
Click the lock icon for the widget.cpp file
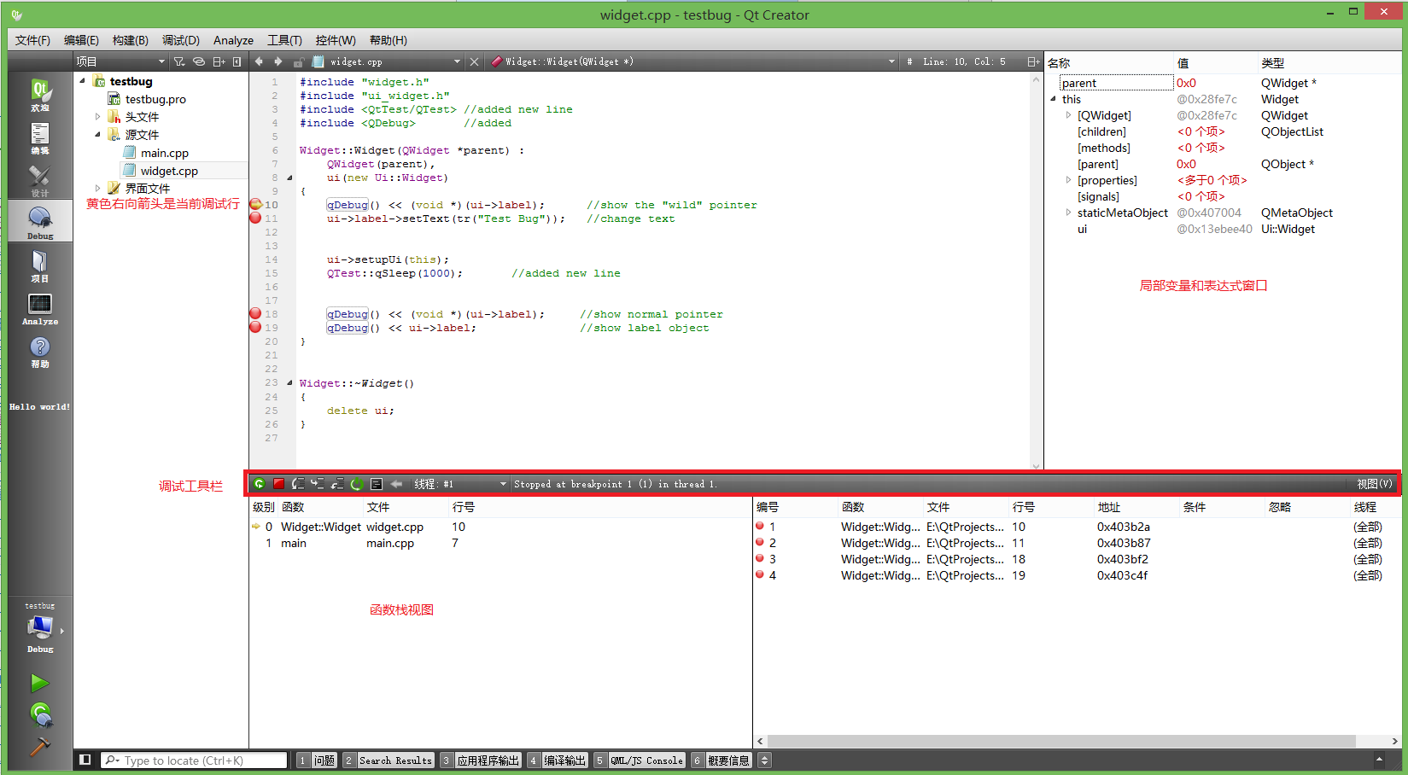click(x=299, y=61)
